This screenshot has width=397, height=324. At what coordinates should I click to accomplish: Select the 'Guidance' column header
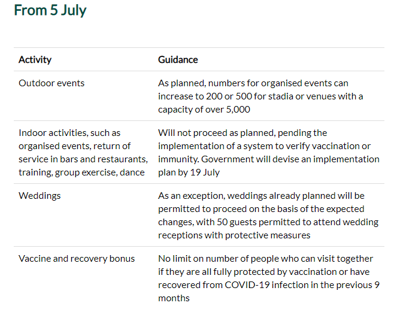tap(178, 60)
